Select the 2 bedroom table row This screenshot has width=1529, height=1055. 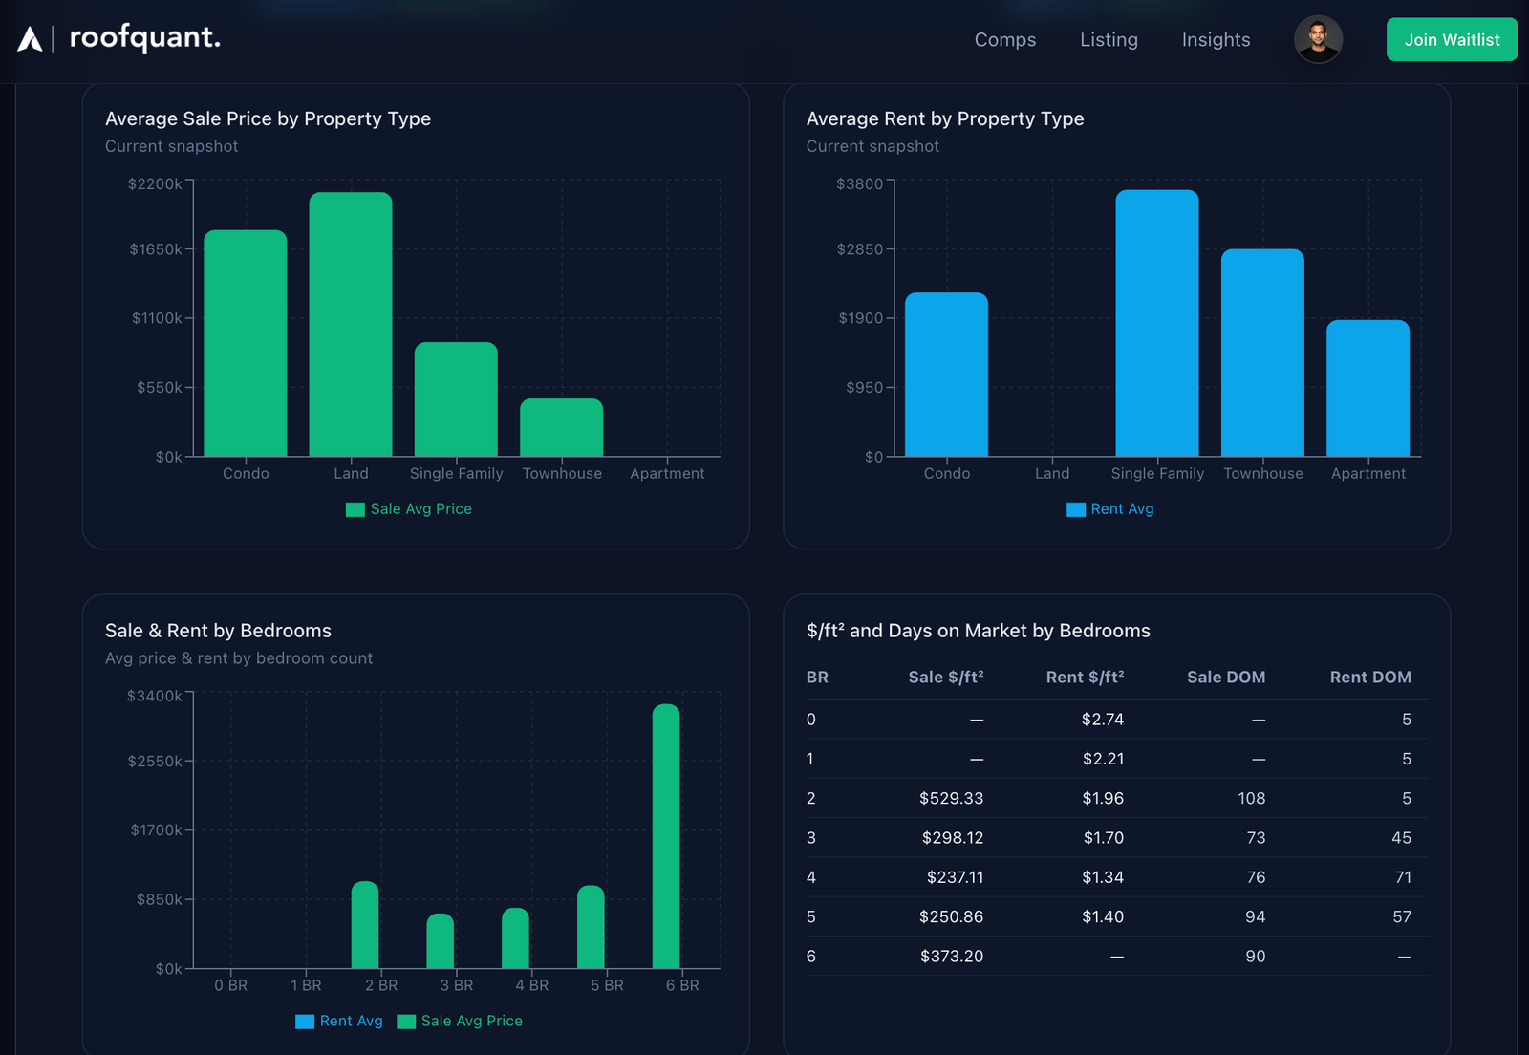pos(1116,799)
